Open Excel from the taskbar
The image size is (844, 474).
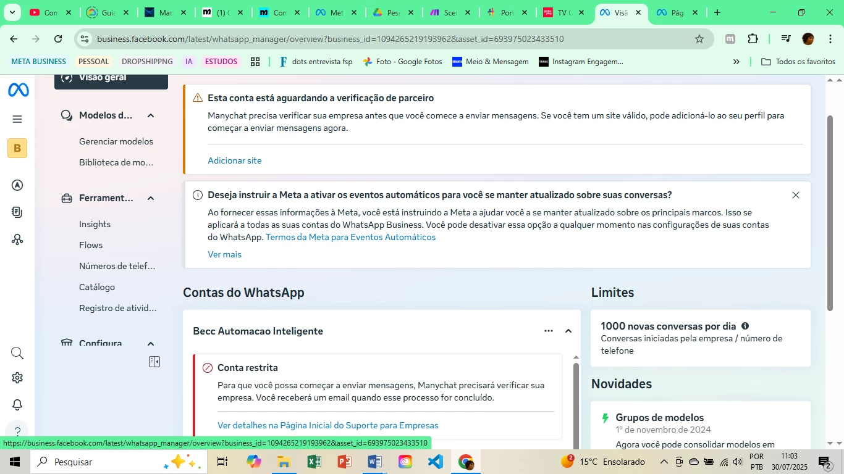(314, 462)
